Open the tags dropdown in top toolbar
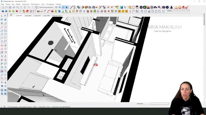206x115 pixels. point(178,11)
